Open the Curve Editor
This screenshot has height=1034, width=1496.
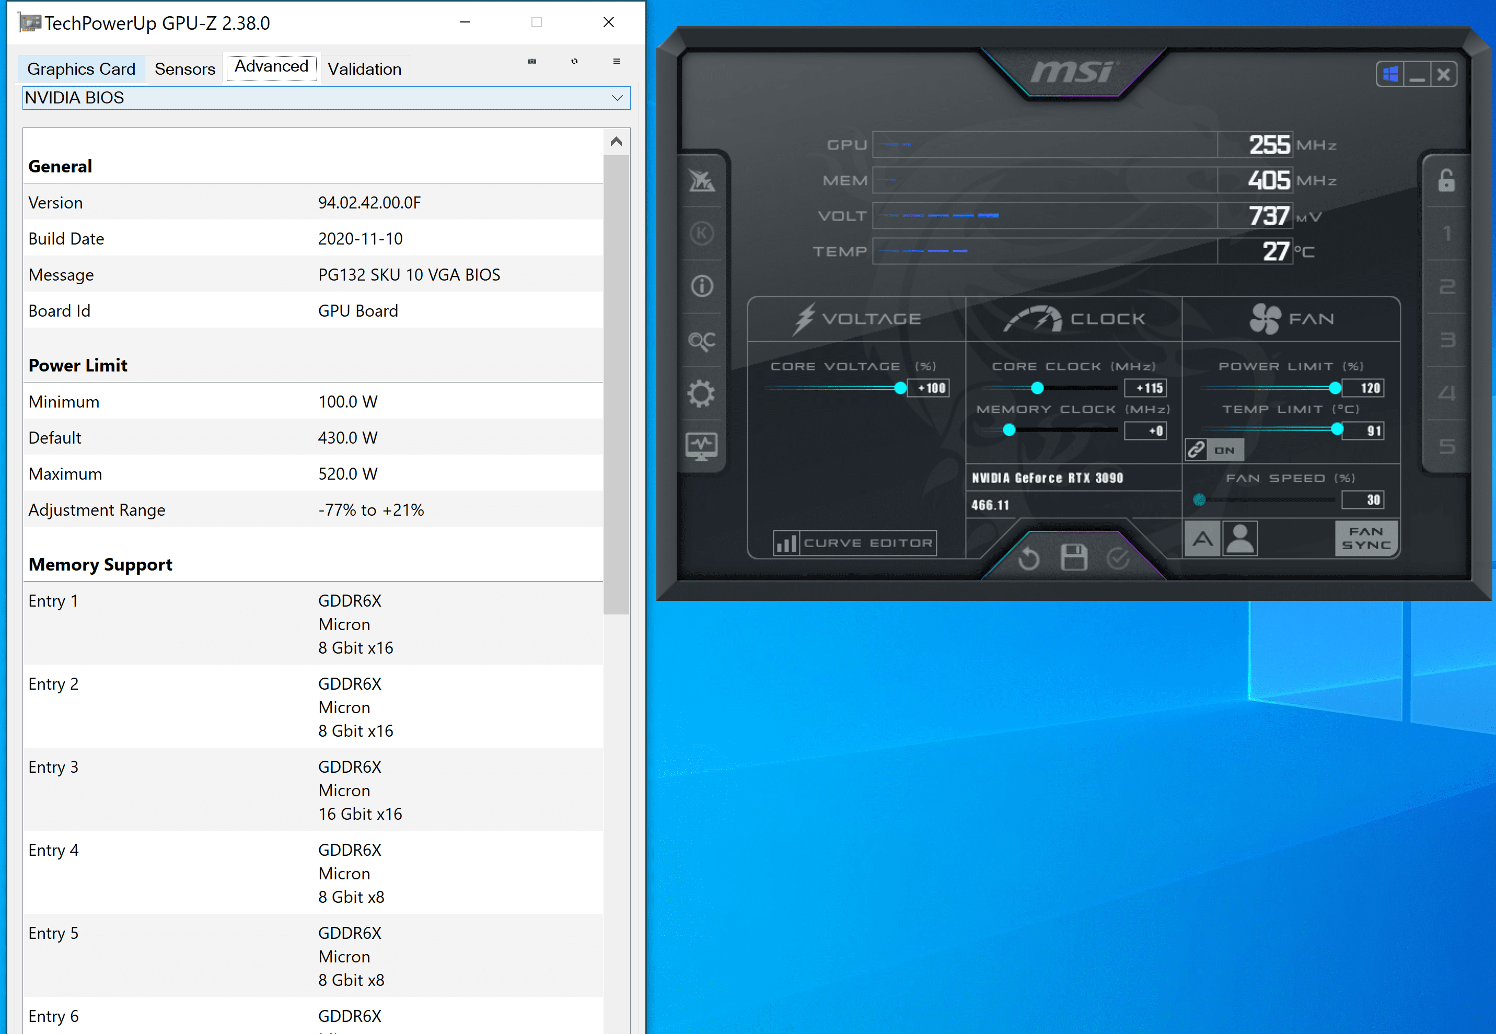tap(855, 543)
